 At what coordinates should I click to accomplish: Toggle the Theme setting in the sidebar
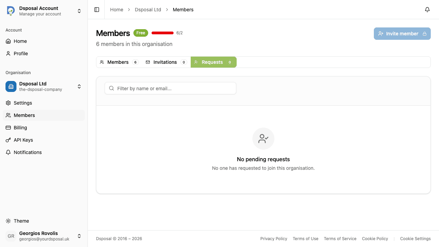point(21,221)
